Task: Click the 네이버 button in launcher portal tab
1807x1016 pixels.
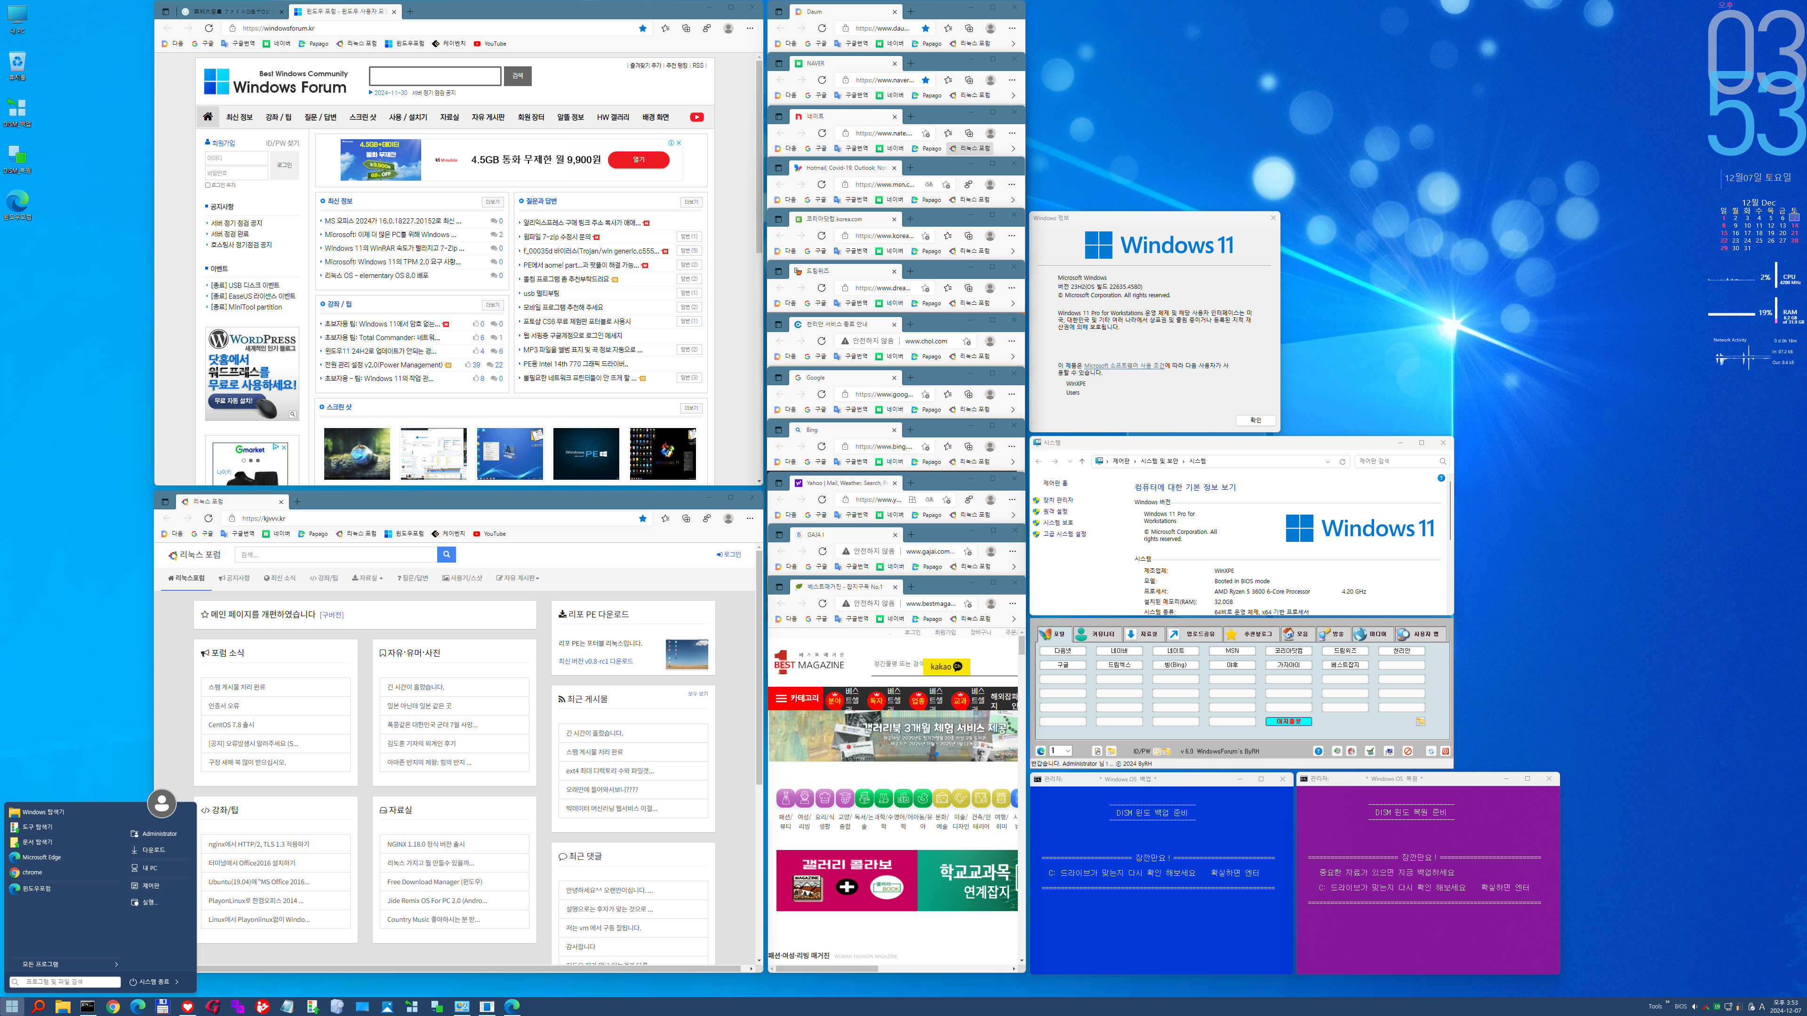Action: tap(1119, 651)
